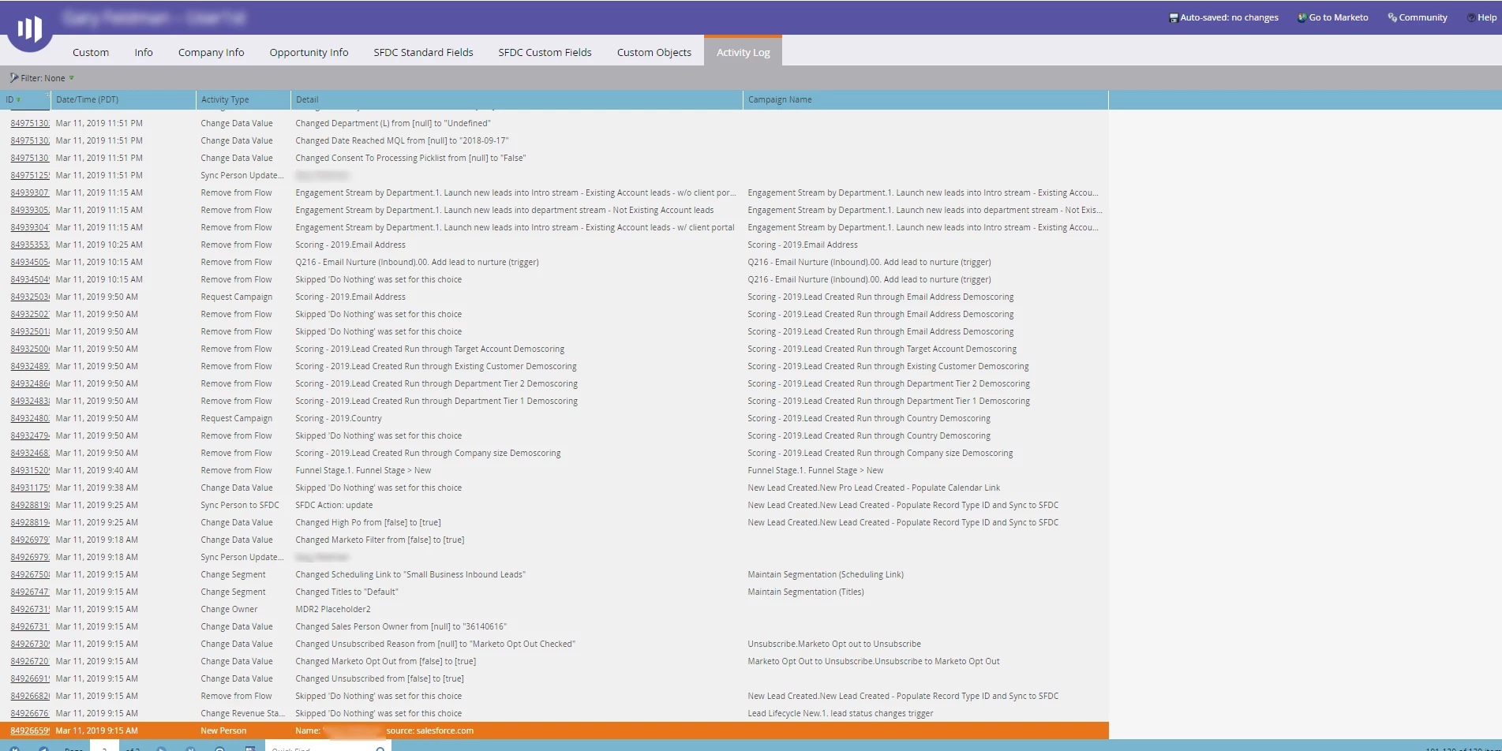
Task: Open ID link for the Change Owner row
Action: pyautogui.click(x=30, y=609)
